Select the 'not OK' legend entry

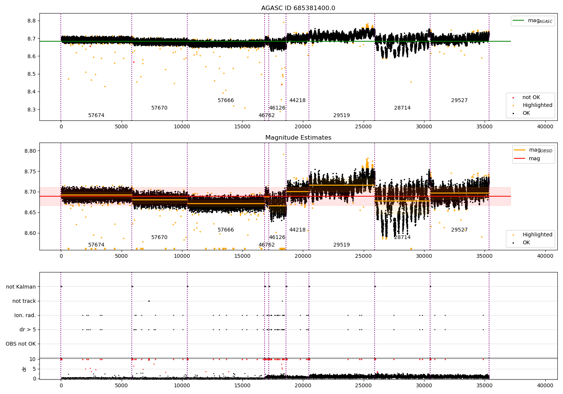coord(531,98)
